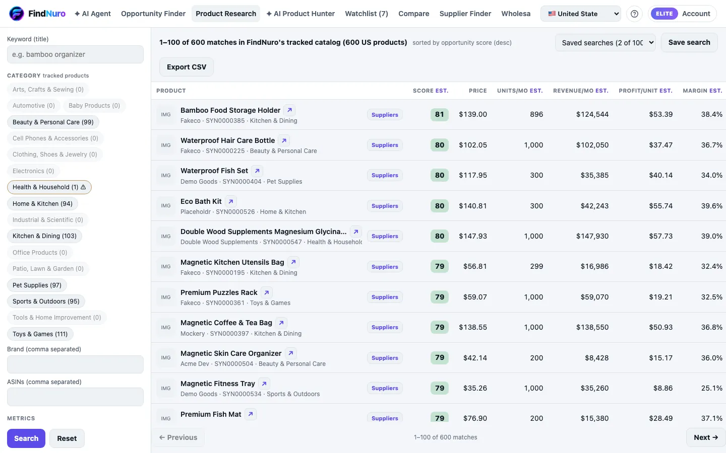The image size is (726, 453).
Task: Open external link for Bamboo Food Storage Holder
Action: tap(289, 110)
